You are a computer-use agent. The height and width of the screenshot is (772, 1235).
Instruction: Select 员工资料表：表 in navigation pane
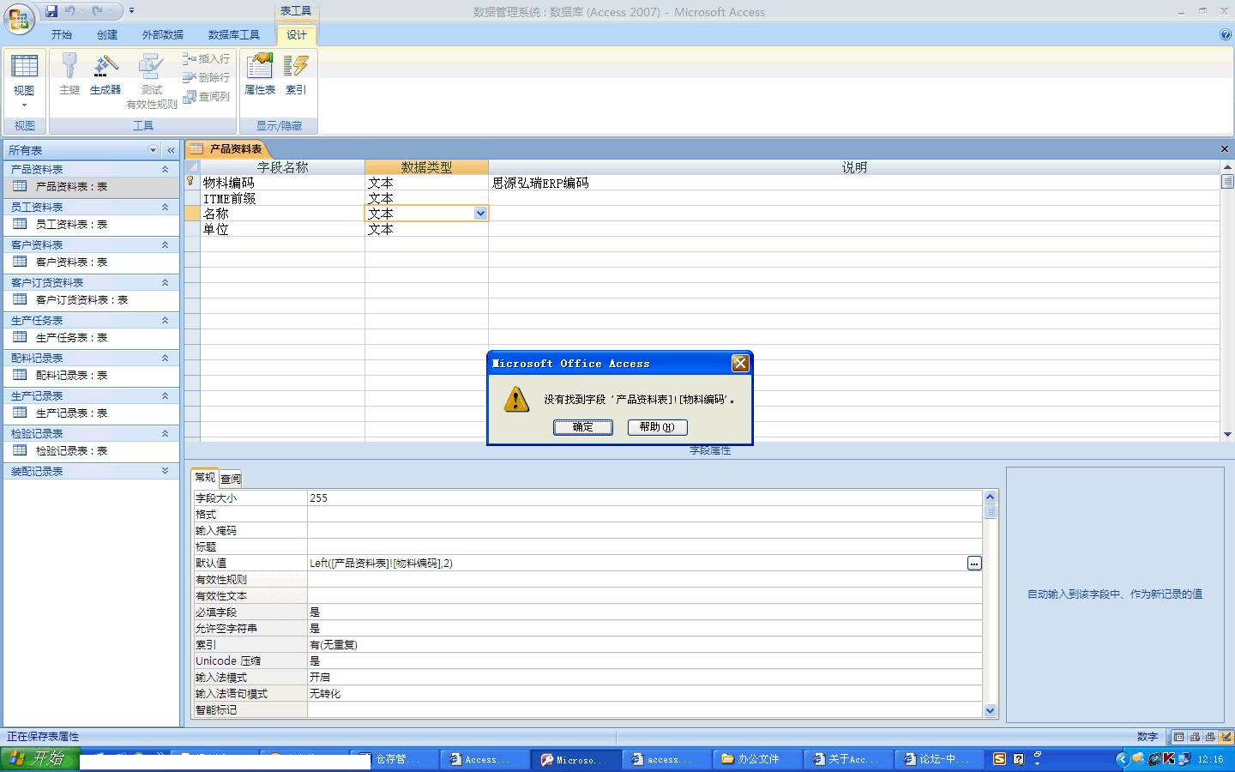(x=91, y=225)
